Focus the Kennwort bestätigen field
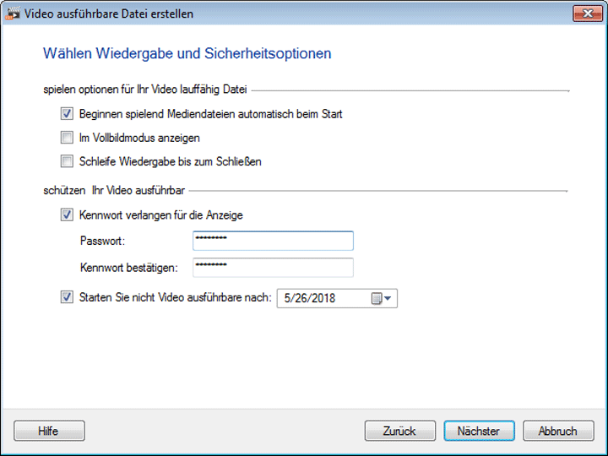The height and width of the screenshot is (456, 608). pyautogui.click(x=272, y=268)
